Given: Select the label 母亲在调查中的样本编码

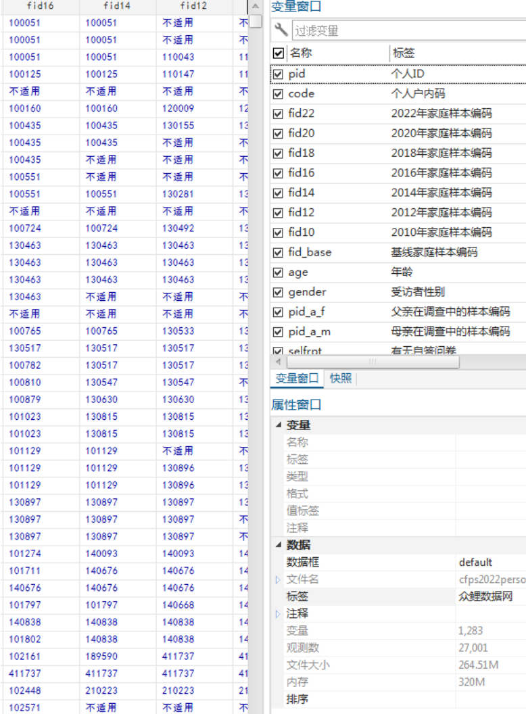Looking at the screenshot, I should pyautogui.click(x=450, y=331).
